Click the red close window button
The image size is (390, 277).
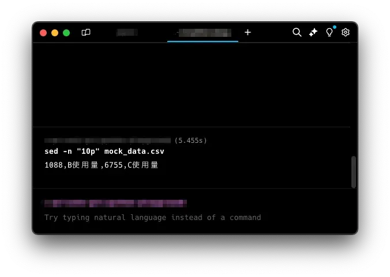(43, 33)
